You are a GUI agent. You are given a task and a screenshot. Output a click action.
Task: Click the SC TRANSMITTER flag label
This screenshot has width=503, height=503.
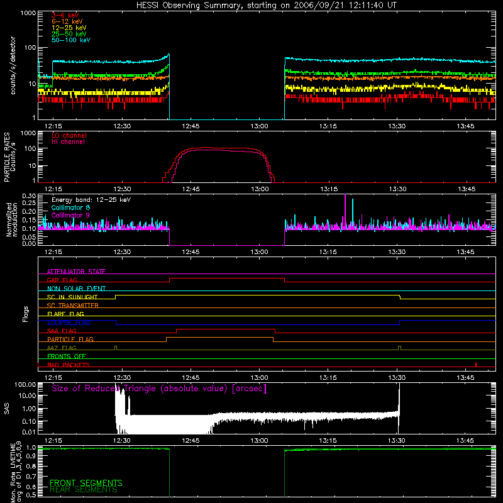click(x=72, y=306)
